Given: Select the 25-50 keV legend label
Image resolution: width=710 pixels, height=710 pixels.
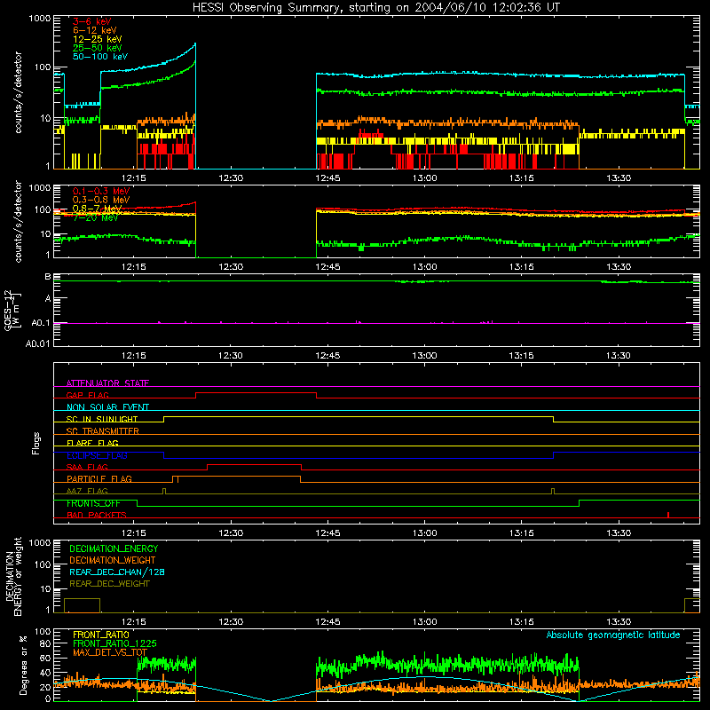Looking at the screenshot, I should coord(98,48).
